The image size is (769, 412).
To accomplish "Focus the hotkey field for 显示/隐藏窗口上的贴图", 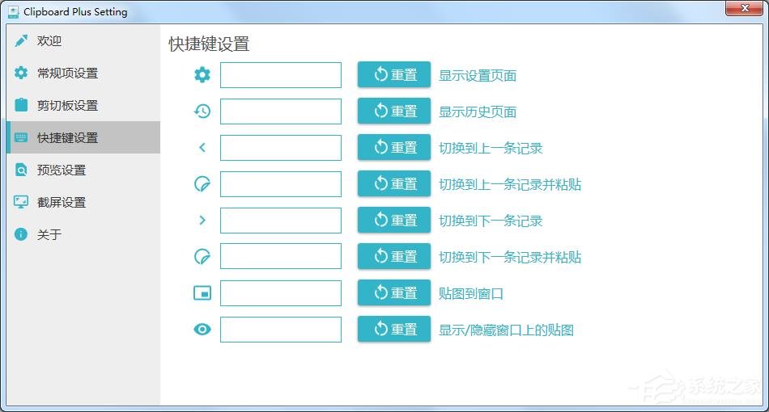I will 281,330.
